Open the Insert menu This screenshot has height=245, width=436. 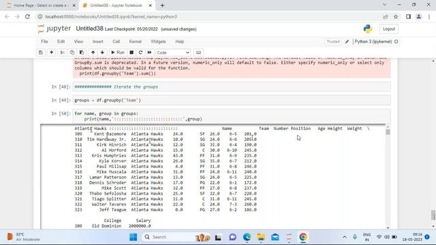coord(98,42)
